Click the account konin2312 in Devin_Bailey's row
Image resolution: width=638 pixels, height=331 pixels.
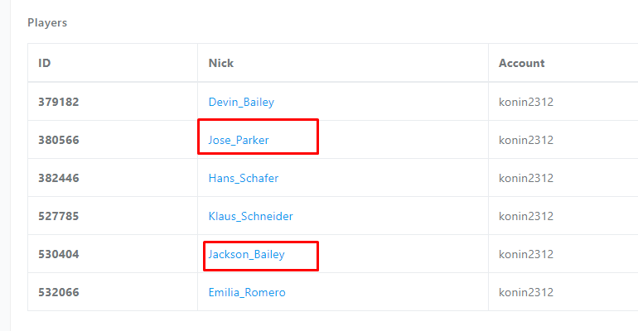(525, 102)
